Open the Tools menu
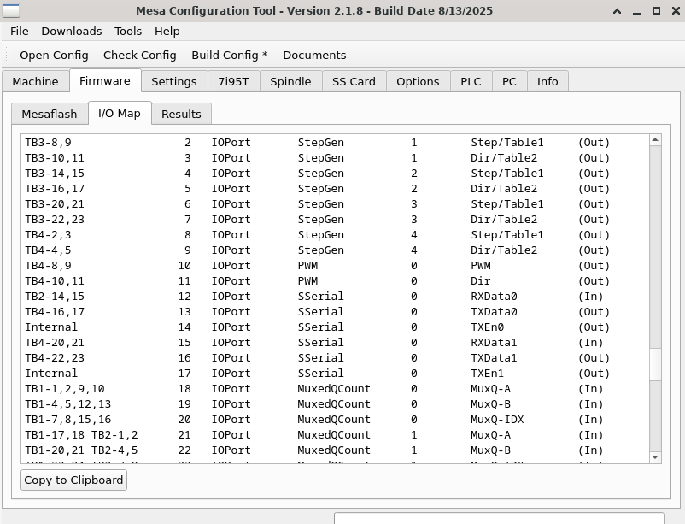 (128, 31)
